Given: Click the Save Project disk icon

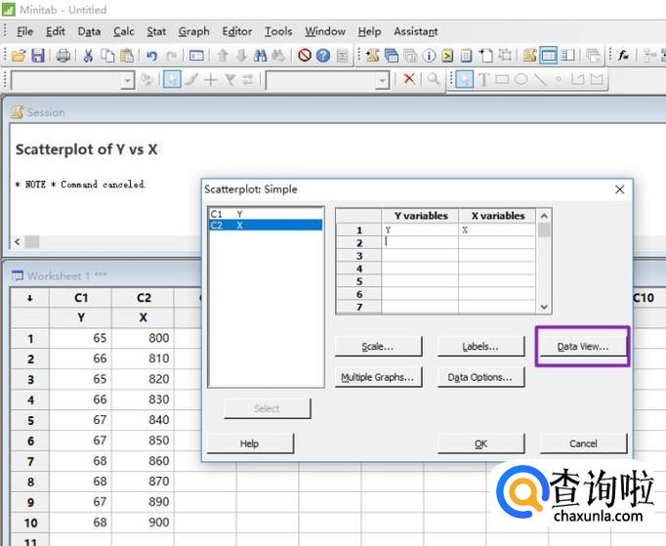Looking at the screenshot, I should tap(37, 56).
